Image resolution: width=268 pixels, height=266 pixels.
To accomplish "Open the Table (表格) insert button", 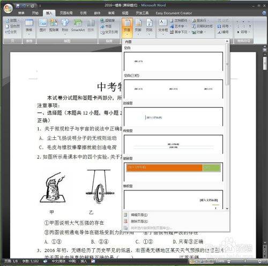I will click(x=29, y=27).
